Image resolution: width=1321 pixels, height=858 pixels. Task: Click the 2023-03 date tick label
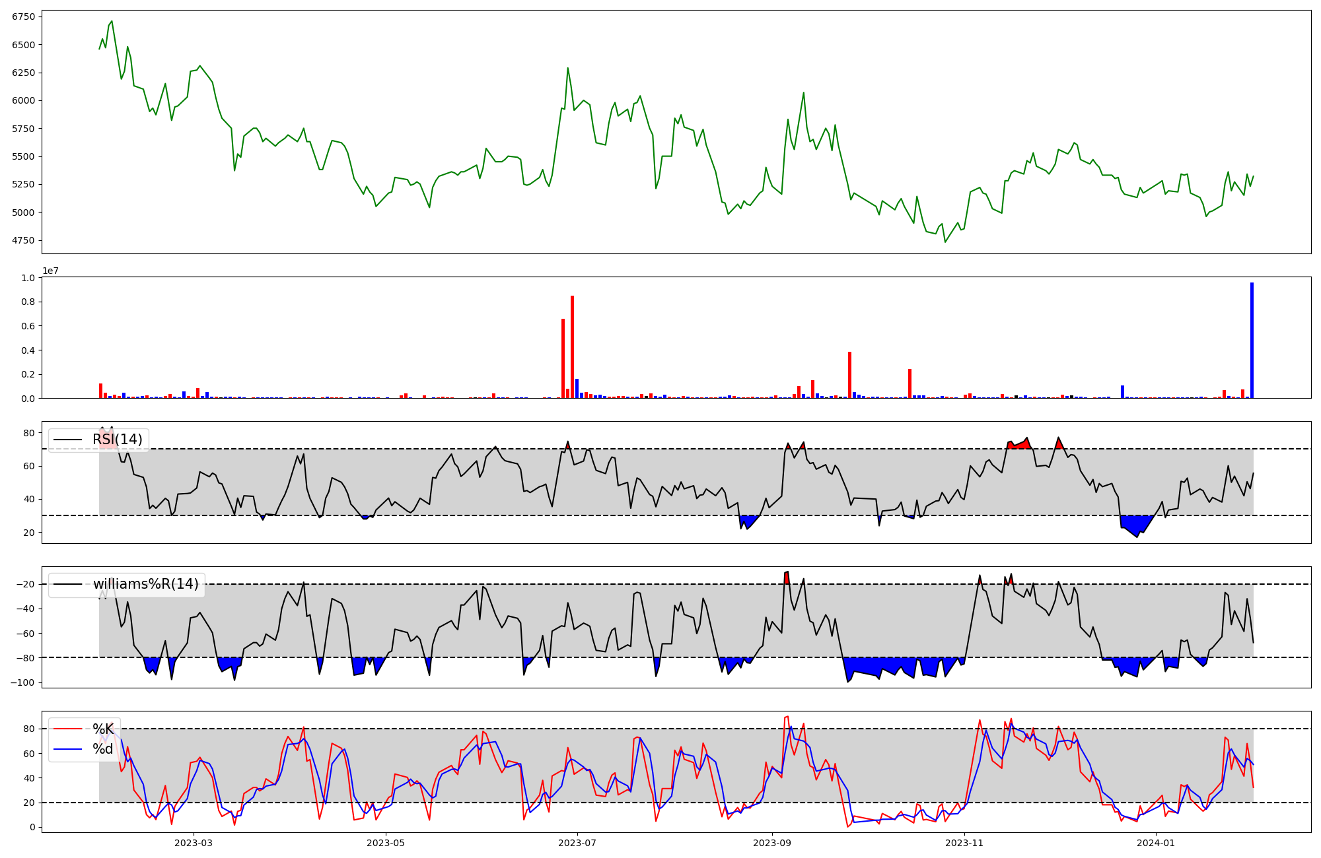coord(194,843)
